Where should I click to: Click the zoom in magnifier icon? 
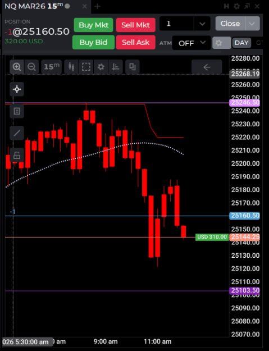pyautogui.click(x=17, y=67)
